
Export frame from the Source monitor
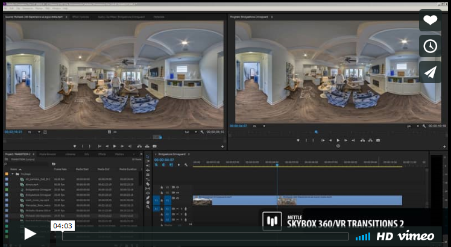[154, 146]
